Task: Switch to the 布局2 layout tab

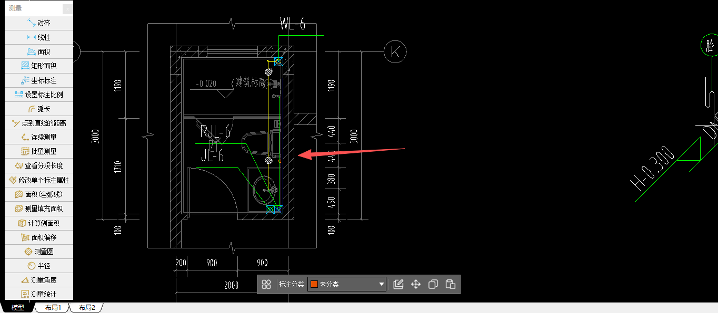Action: (x=87, y=308)
